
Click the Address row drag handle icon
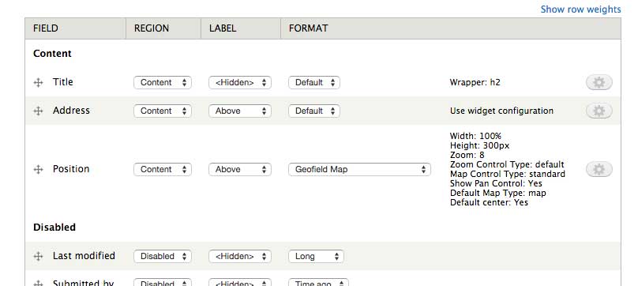tap(38, 111)
